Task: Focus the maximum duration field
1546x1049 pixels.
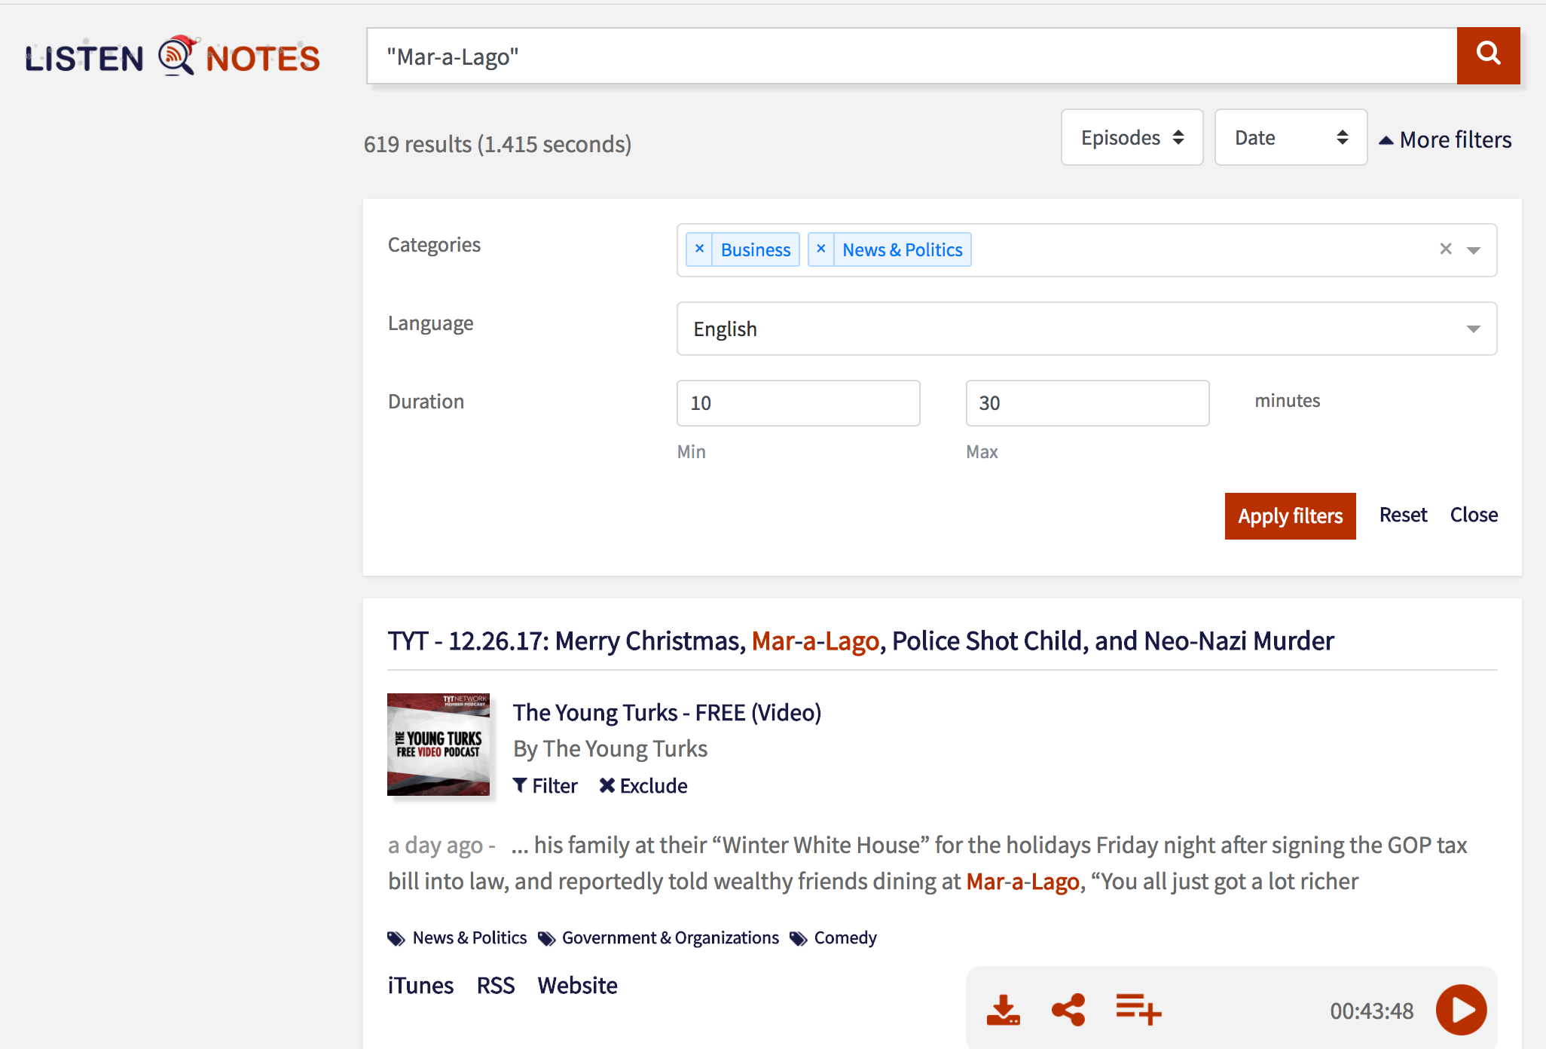Action: tap(1087, 403)
